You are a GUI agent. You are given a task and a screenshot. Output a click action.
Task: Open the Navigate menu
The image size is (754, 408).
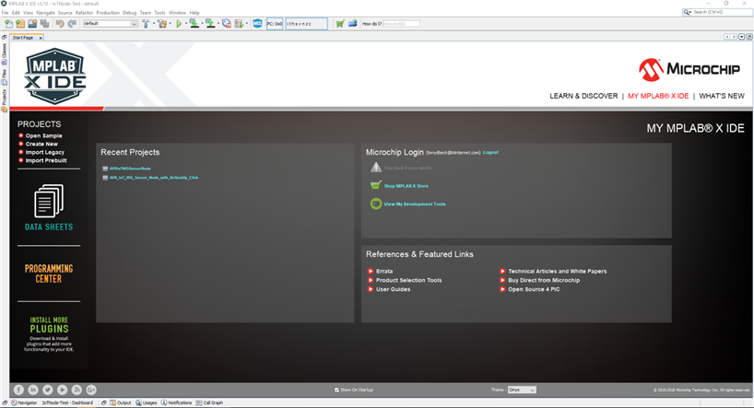pos(46,13)
